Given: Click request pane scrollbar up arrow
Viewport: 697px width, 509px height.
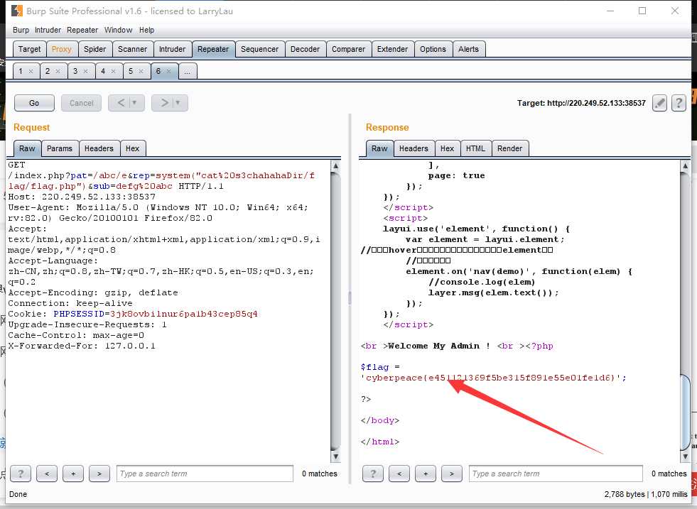Looking at the screenshot, I should pos(335,166).
